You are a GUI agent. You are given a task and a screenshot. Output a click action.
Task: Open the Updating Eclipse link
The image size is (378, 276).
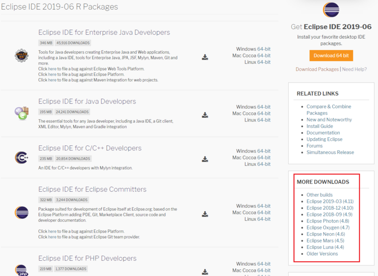click(324, 139)
